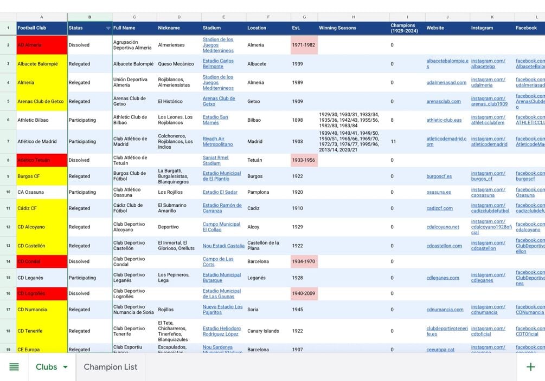Viewport: 545px width, 381px height.
Task: Switch to the Champion List tab
Action: pos(111,367)
